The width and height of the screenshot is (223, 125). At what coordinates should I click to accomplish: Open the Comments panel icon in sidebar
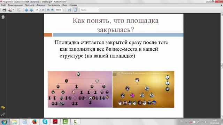[3, 108]
